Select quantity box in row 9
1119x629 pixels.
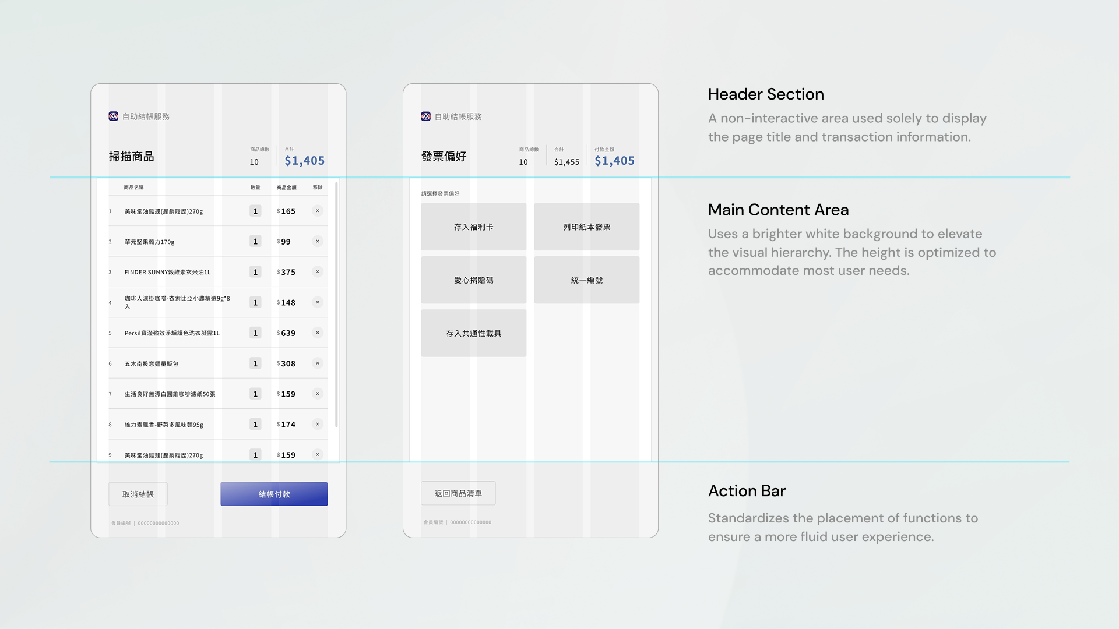click(255, 455)
